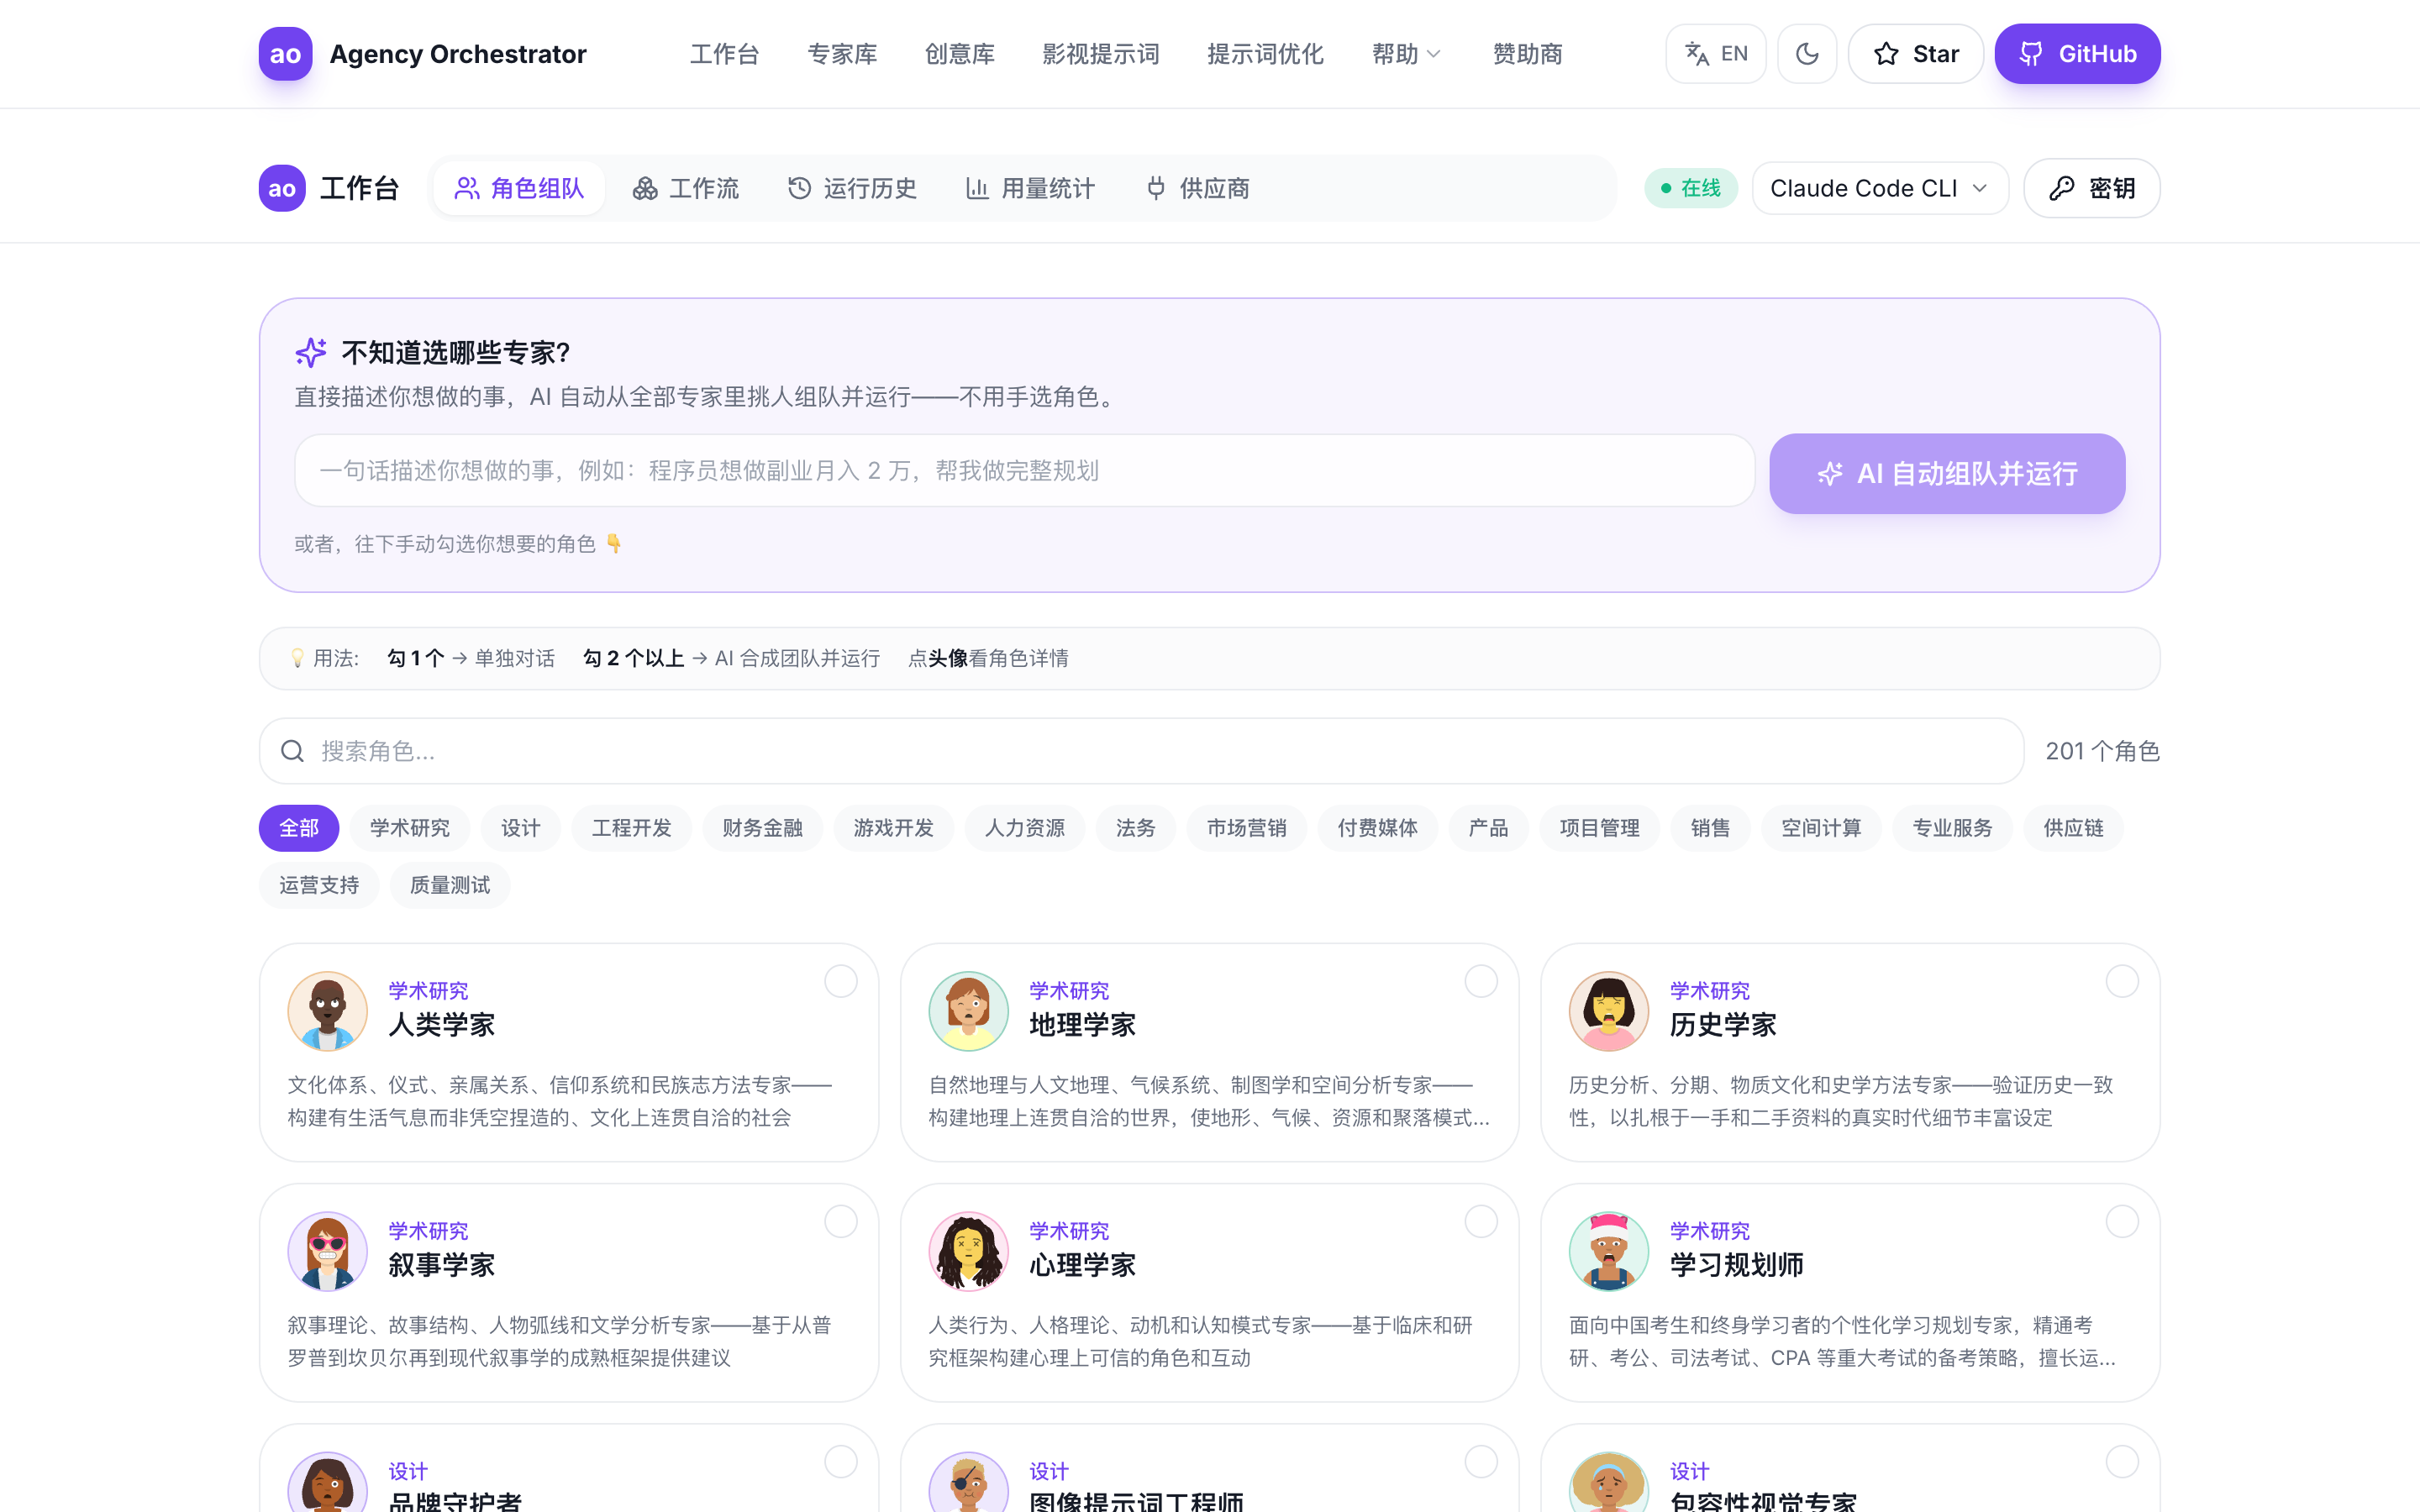Switch to the 用量统计 tab

click(1030, 188)
